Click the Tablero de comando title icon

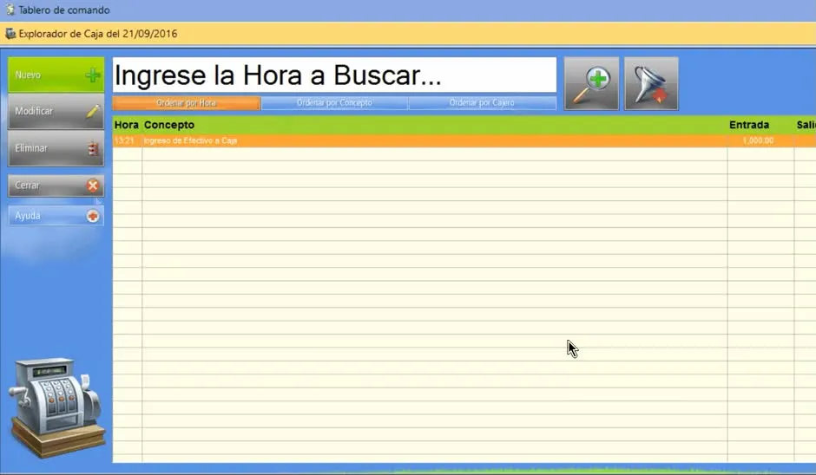coord(10,10)
